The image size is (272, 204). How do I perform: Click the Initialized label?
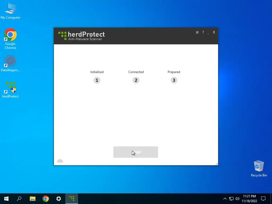97,72
